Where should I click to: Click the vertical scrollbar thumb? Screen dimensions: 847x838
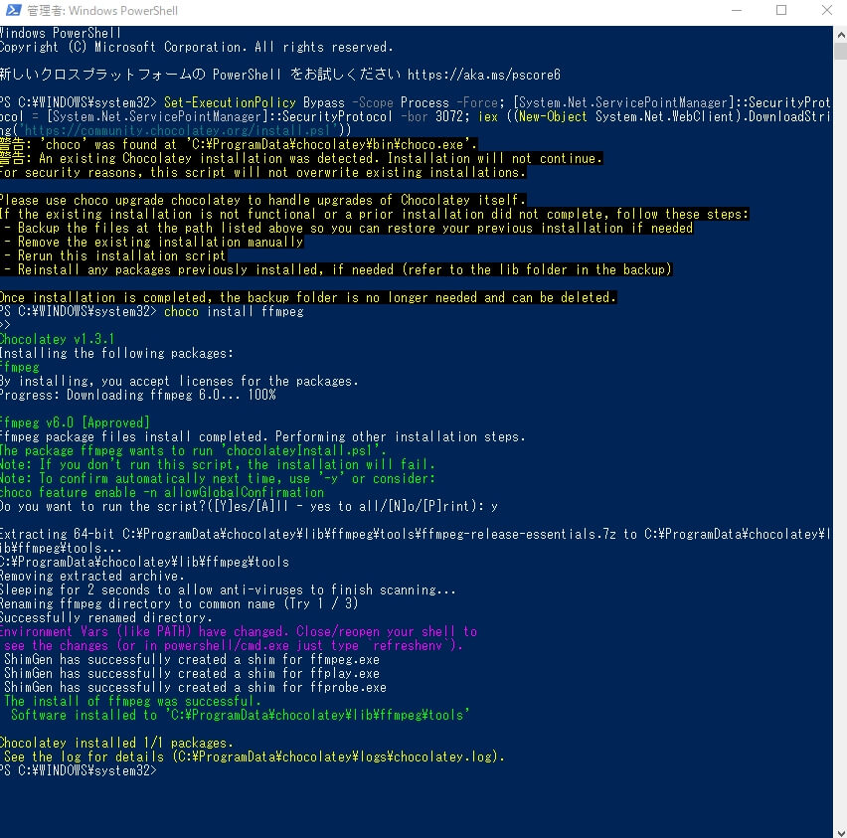(840, 52)
